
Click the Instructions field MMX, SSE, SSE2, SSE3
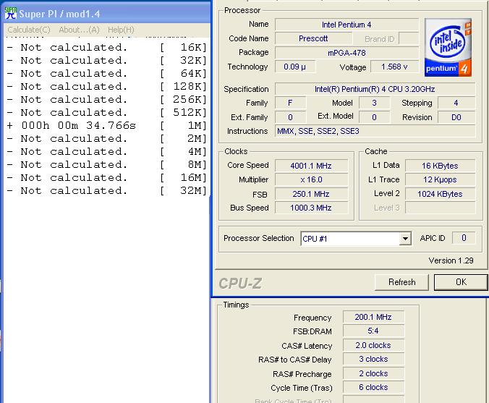(x=375, y=131)
